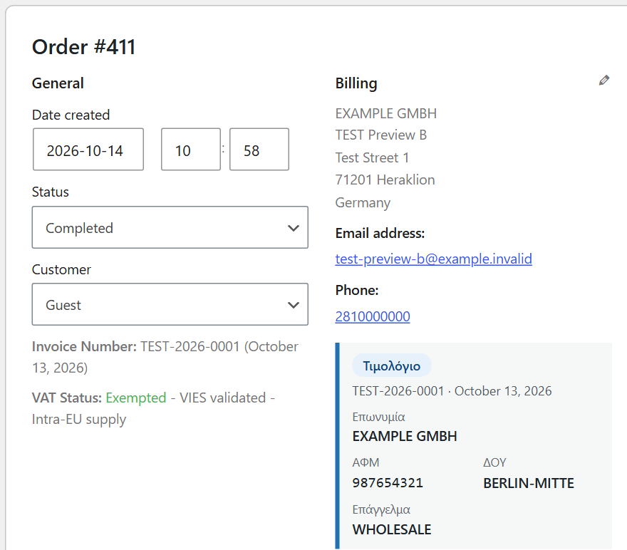Click the Invoice Number TEST-2026-0001 text
627x550 pixels.
[165, 357]
